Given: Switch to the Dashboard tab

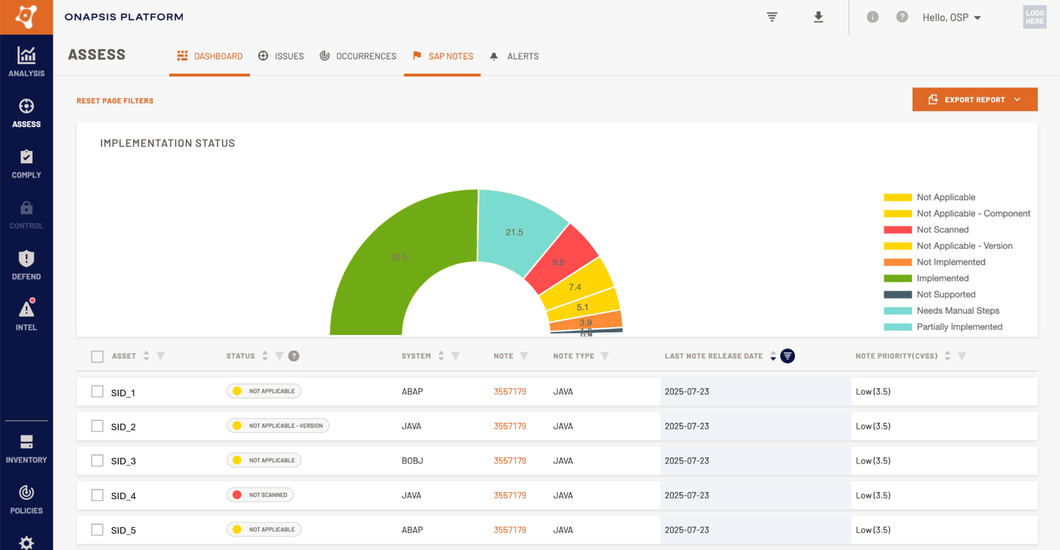Looking at the screenshot, I should [x=209, y=56].
